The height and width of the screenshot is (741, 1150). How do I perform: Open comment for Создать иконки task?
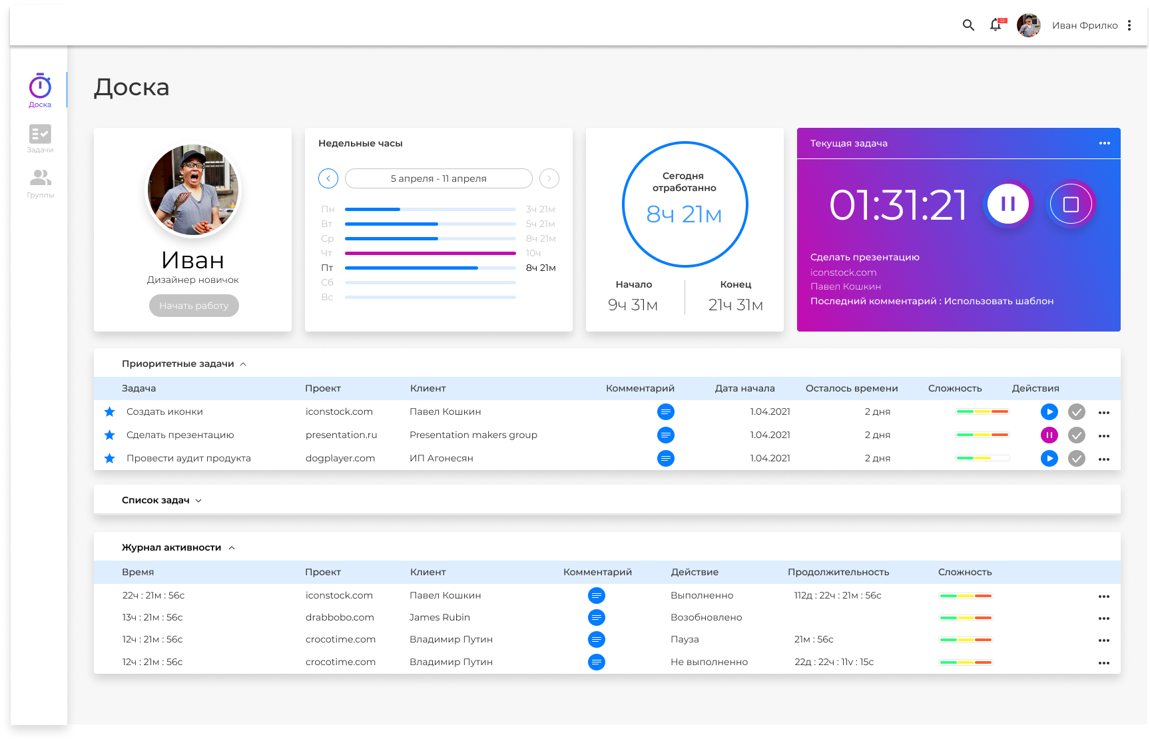tap(665, 412)
